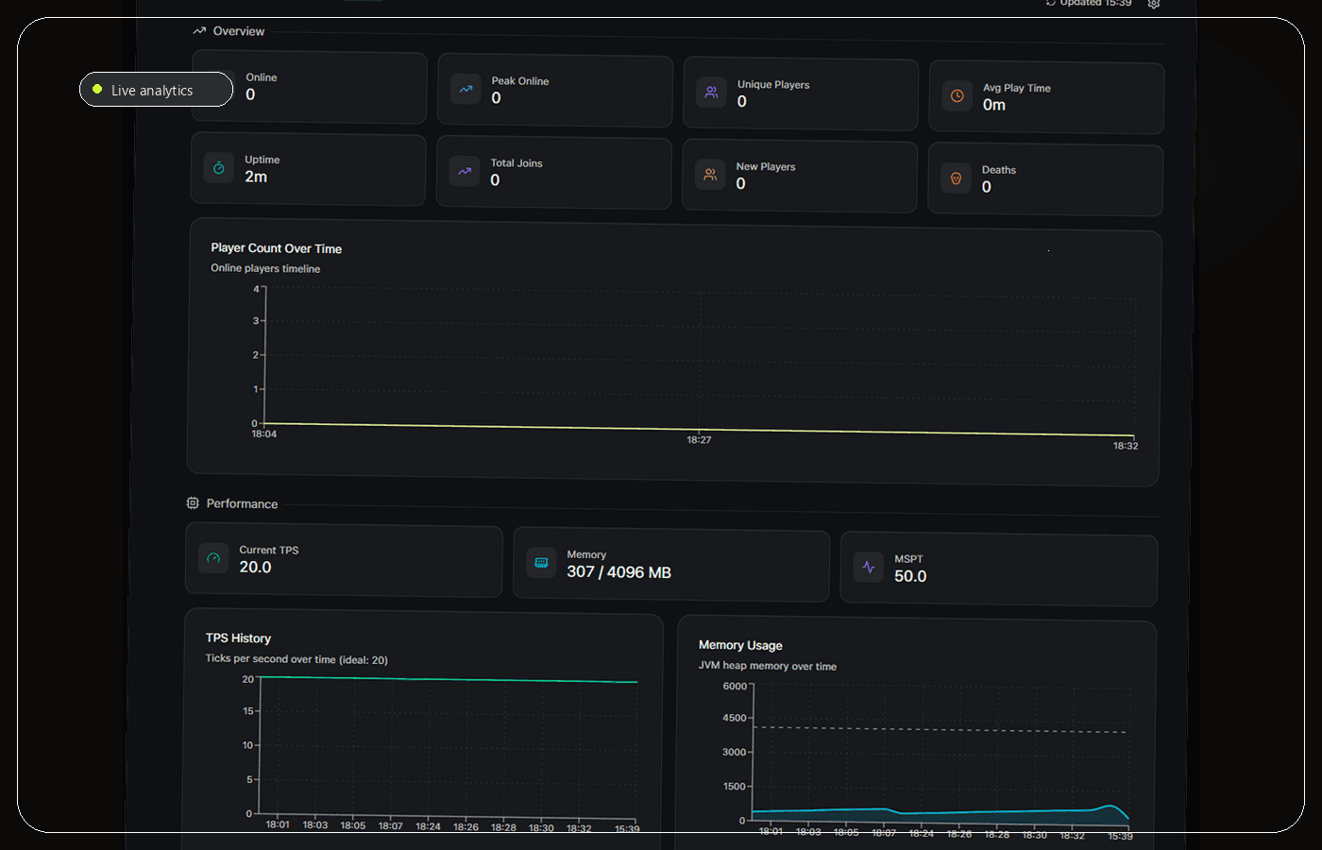Click the Ticks per second subtitle

tap(297, 659)
